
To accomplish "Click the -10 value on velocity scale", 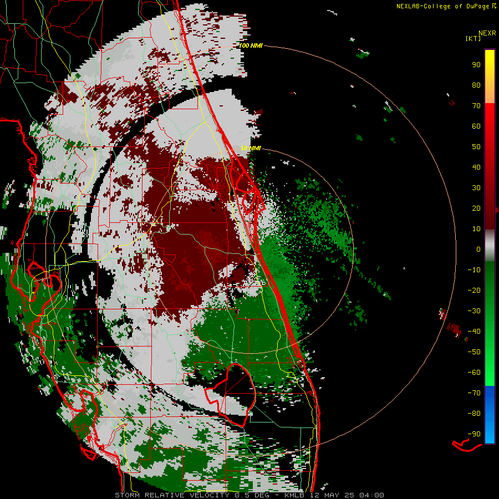I will (x=474, y=270).
